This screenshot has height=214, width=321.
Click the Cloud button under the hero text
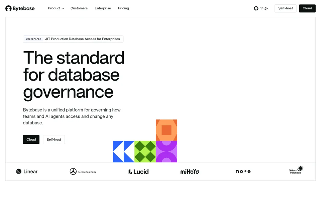pos(31,139)
